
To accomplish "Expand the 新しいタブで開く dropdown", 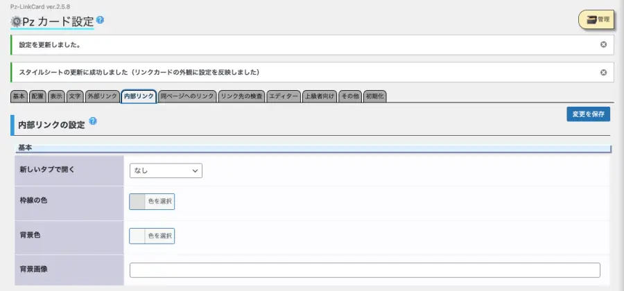I will (166, 170).
